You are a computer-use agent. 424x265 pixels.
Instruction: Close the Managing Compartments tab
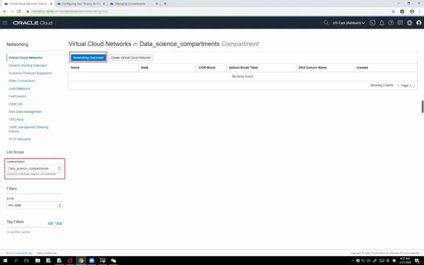157,4
